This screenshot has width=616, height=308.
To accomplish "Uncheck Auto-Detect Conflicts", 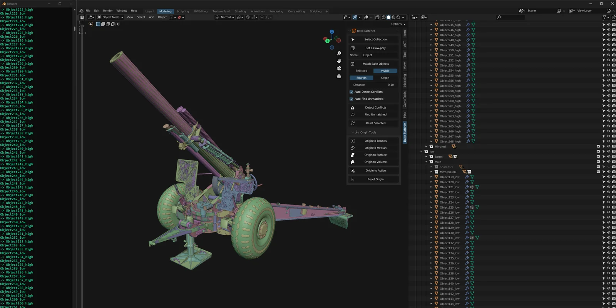I will tap(352, 92).
